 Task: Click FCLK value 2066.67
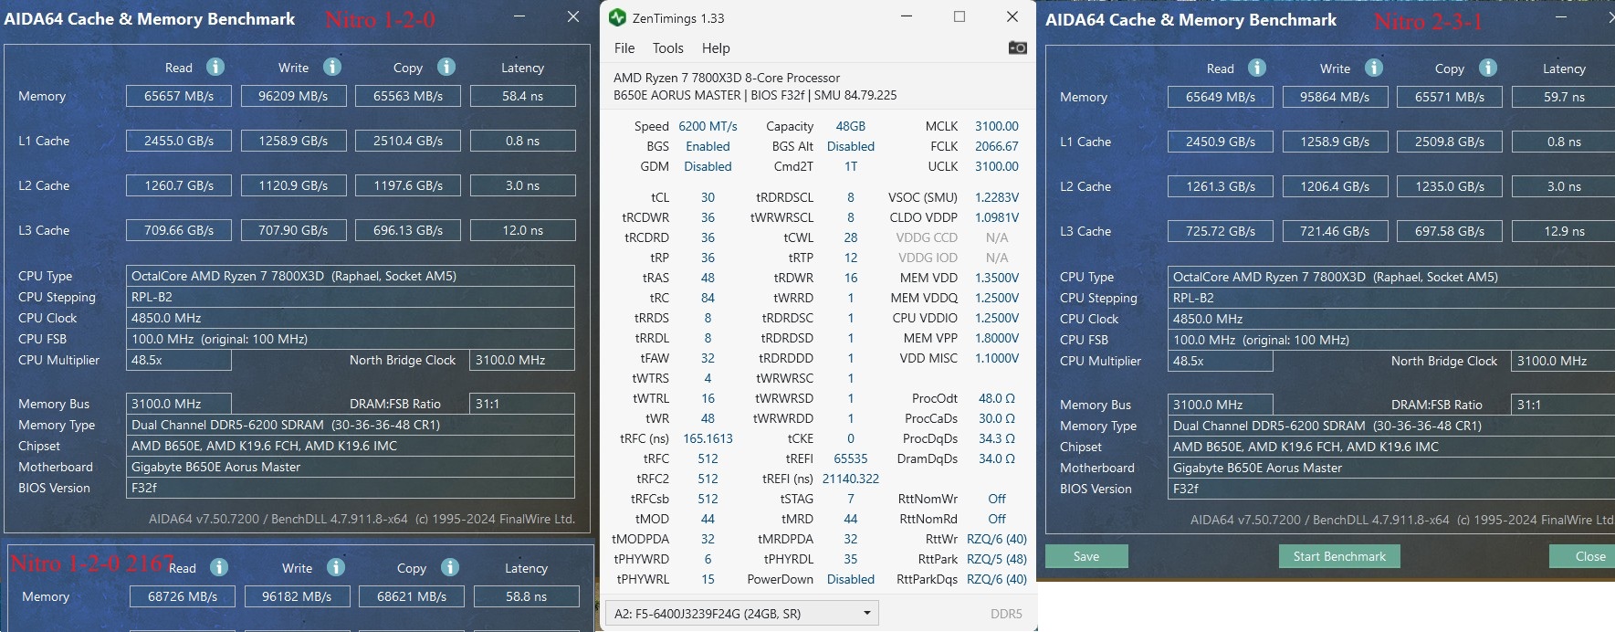tap(996, 146)
